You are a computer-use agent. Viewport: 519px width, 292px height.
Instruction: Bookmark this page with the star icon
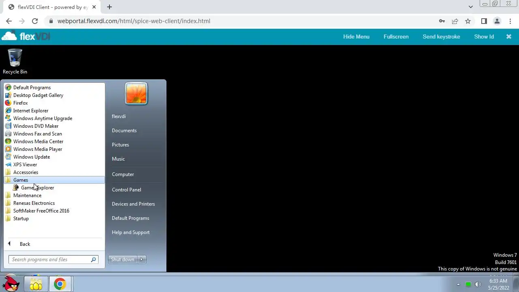click(468, 21)
